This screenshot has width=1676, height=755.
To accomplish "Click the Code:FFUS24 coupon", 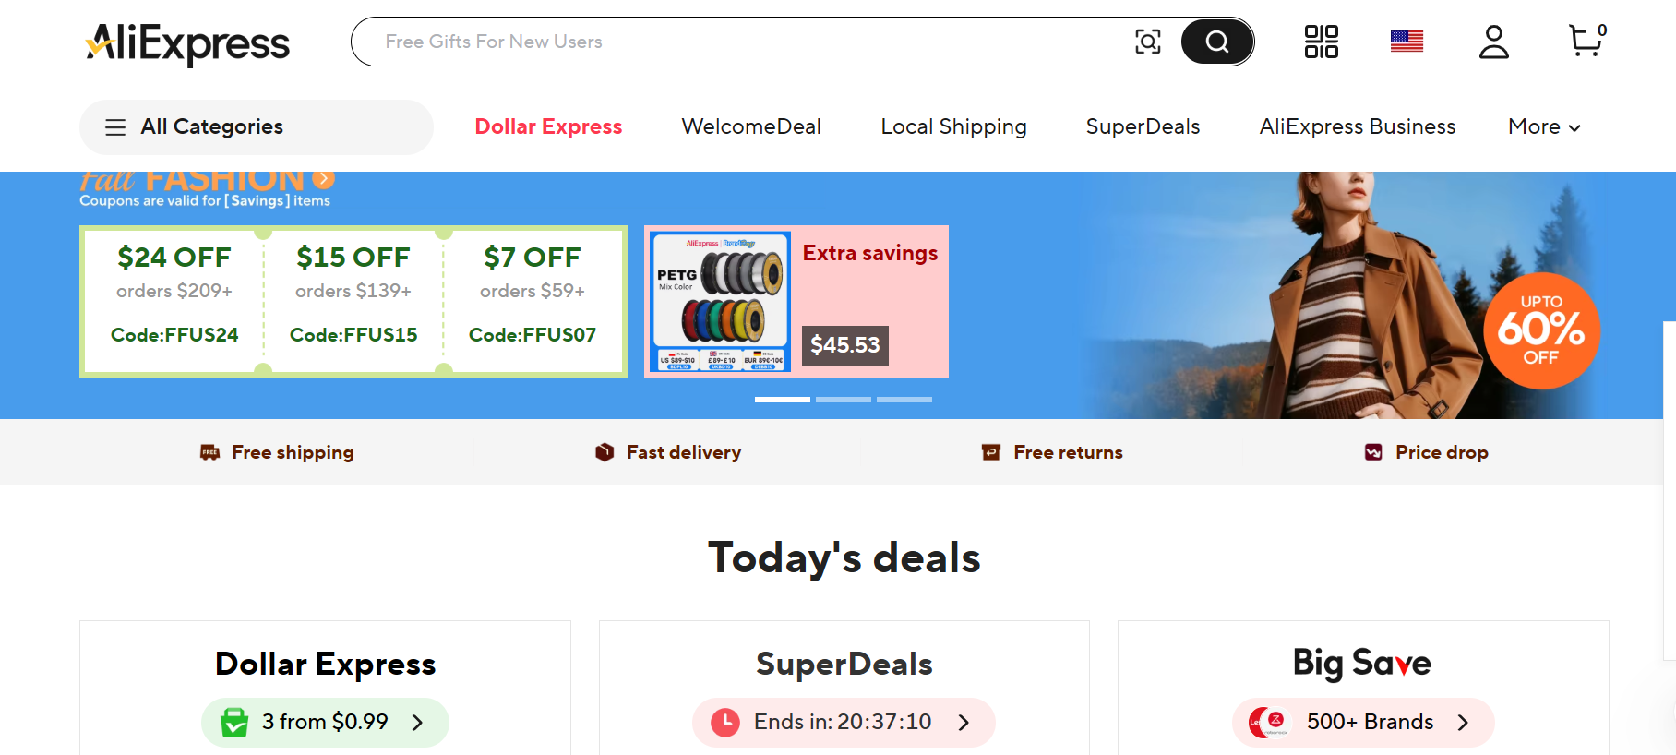I will click(174, 302).
